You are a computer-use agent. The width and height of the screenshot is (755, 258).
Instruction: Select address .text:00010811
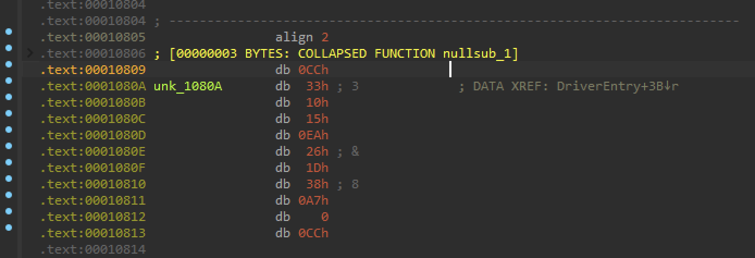click(93, 200)
